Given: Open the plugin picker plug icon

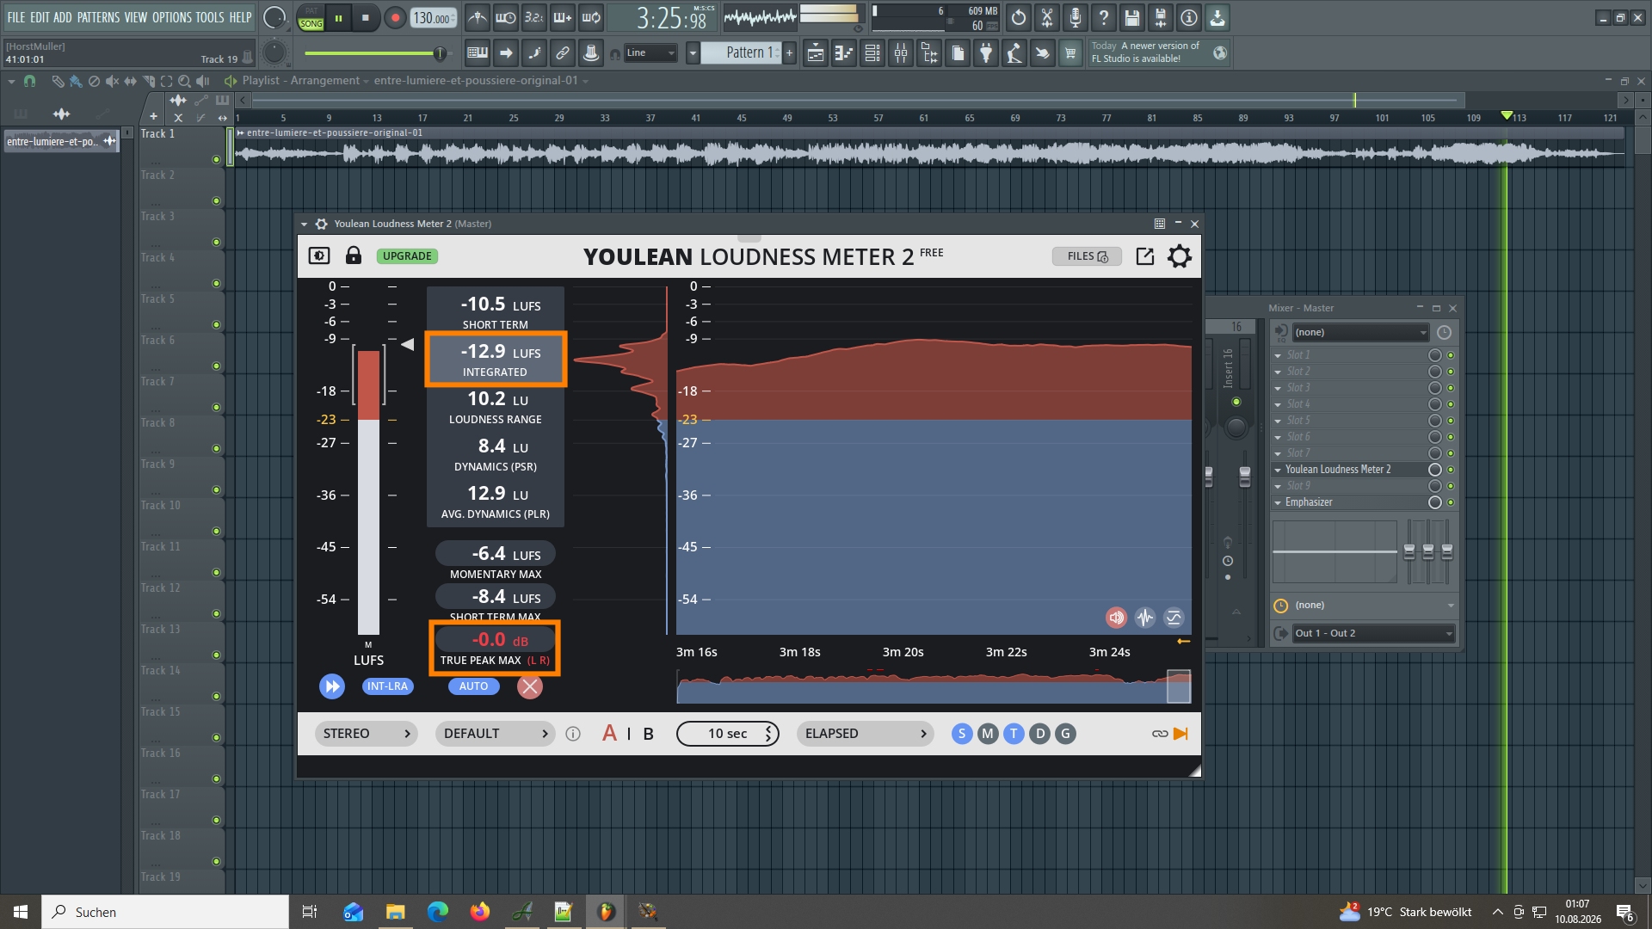Looking at the screenshot, I should [x=986, y=53].
